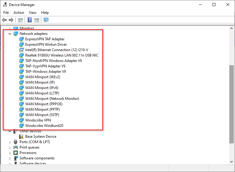Select WAN Miniport (IP) entry
This screenshot has height=172, width=235.
point(40,82)
